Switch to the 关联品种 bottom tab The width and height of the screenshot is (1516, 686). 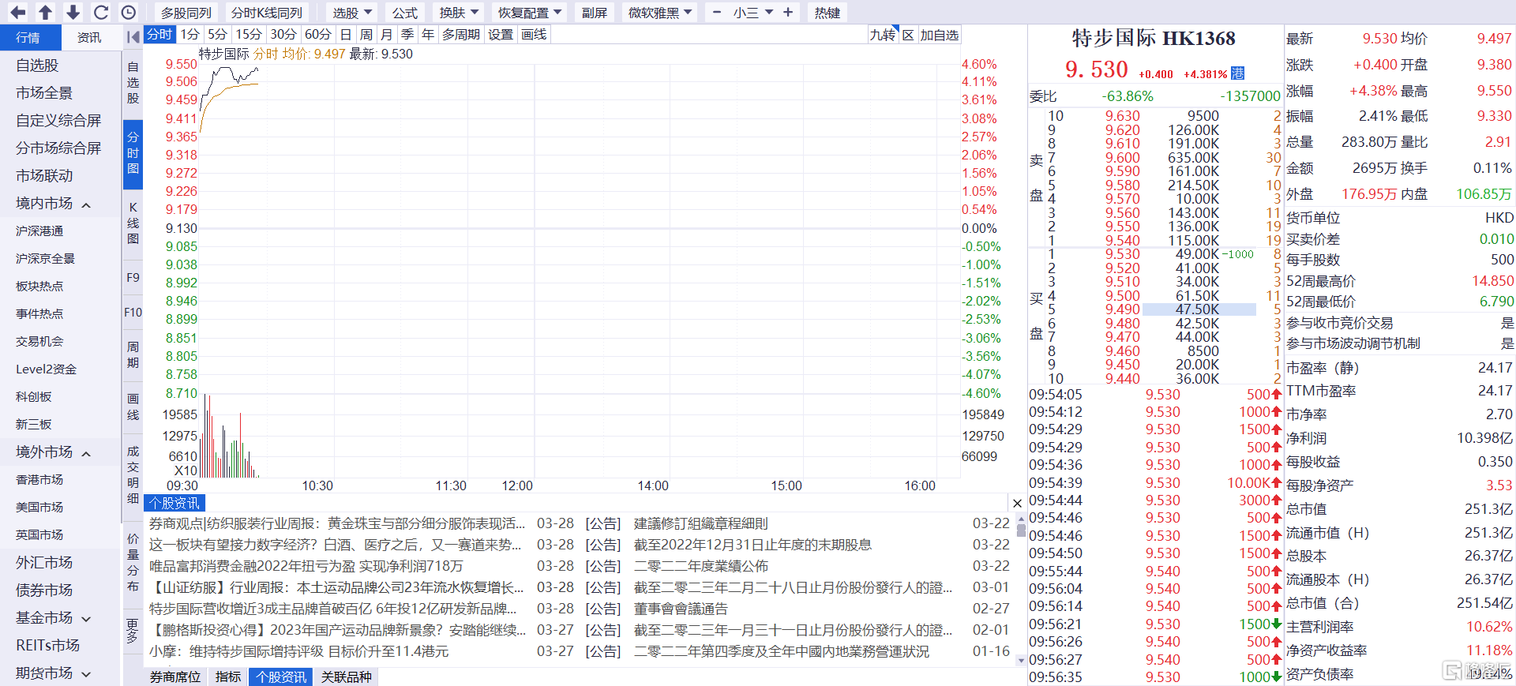pyautogui.click(x=346, y=677)
